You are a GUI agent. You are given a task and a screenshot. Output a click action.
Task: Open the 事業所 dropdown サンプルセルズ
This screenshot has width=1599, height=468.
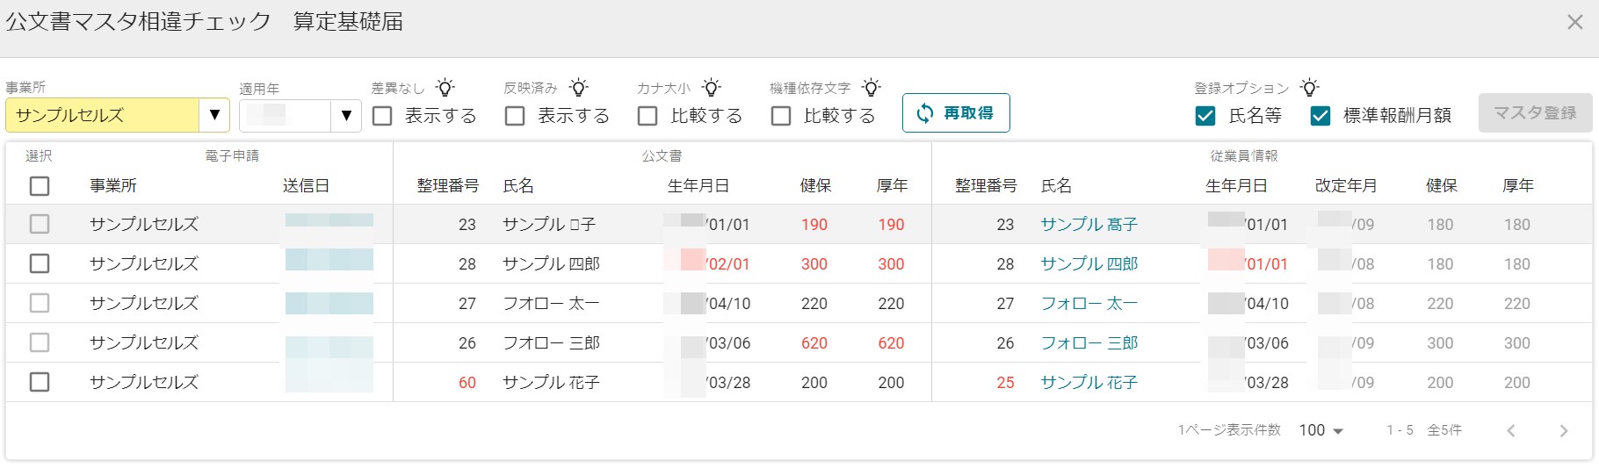(118, 115)
